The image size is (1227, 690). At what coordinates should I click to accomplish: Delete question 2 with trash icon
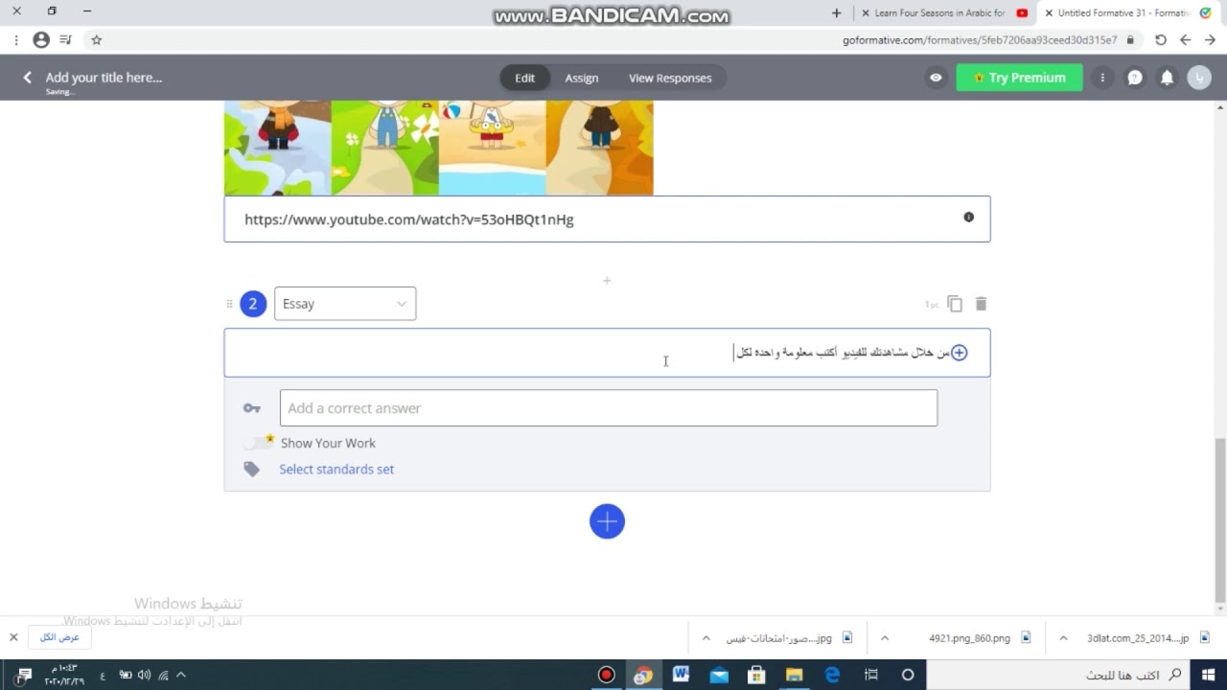coord(981,304)
